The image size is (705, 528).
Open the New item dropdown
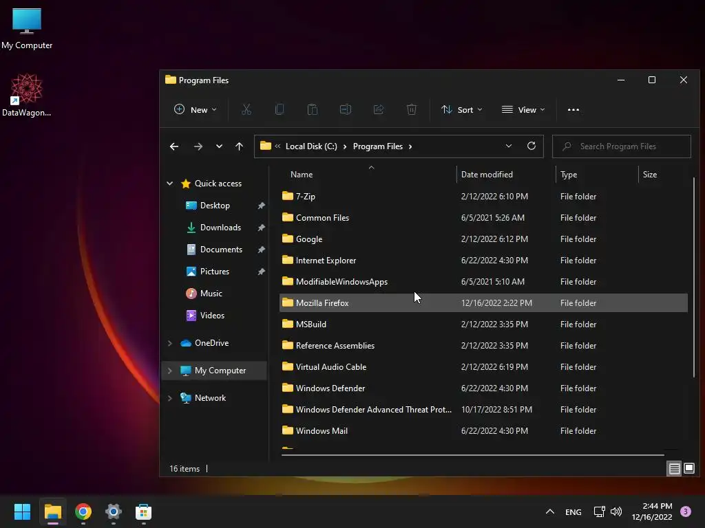coord(195,109)
